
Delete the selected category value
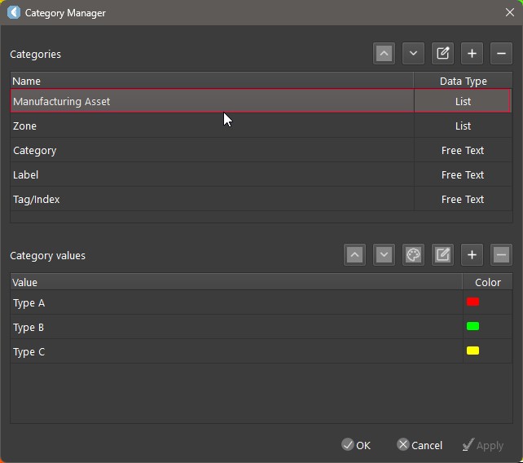(501, 255)
